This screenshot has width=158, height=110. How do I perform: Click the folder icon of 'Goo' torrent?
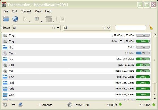tap(5, 95)
